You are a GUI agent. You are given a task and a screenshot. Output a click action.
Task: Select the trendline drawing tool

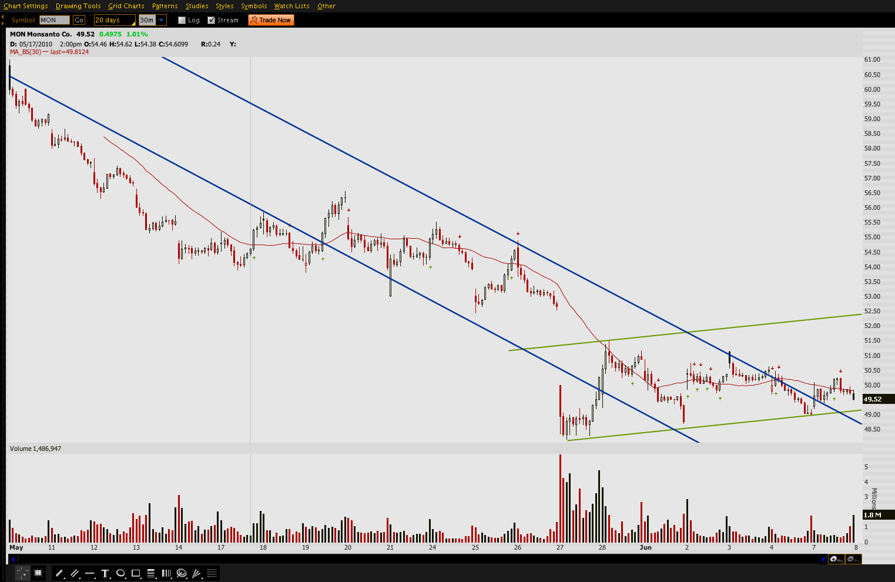[x=59, y=573]
